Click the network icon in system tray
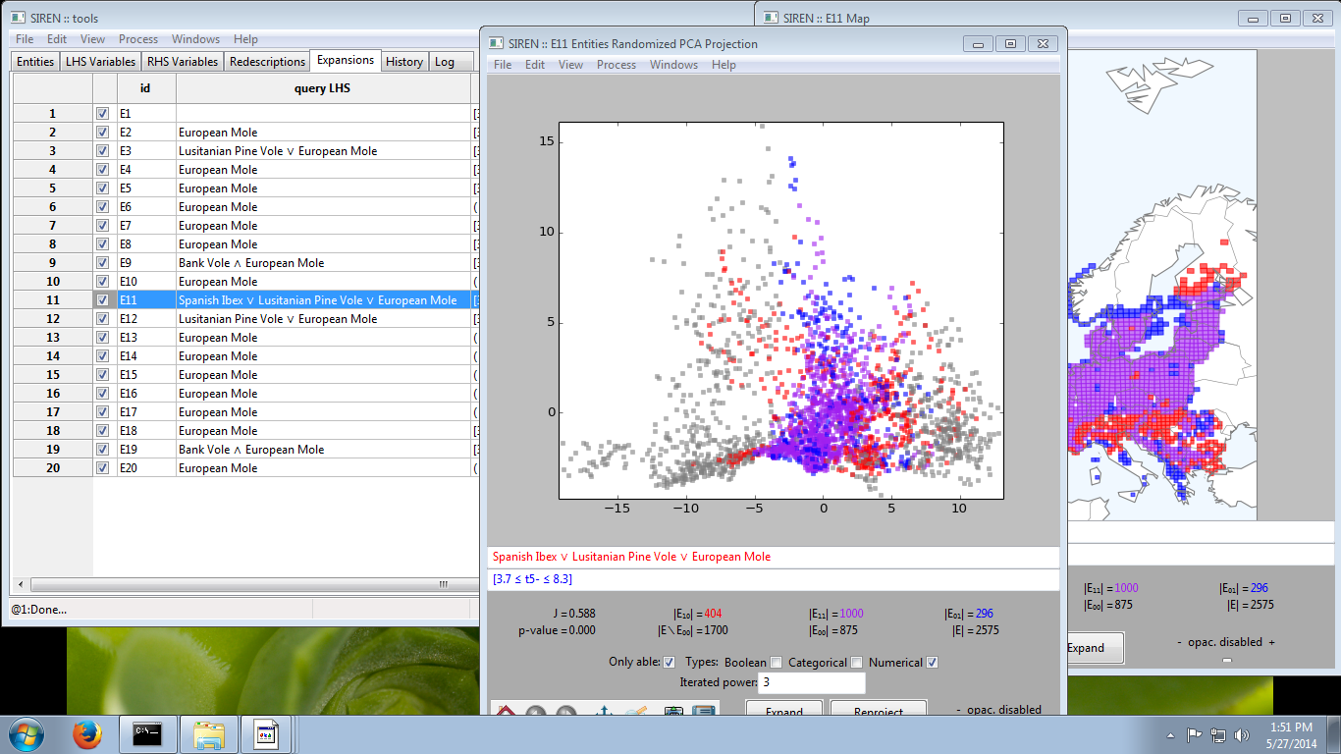1341x754 pixels. click(x=1217, y=734)
